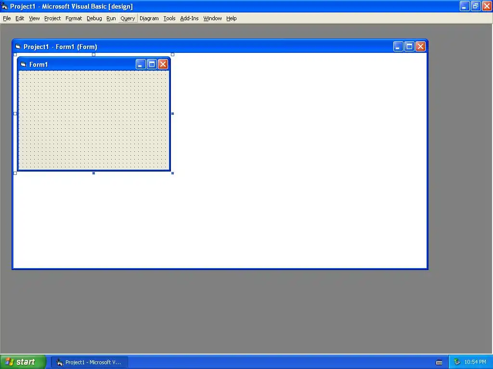Screen dimensions: 493x369
Task: Open the Add-Ins menu
Action: [189, 19]
